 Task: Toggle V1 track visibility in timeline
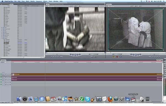coord(1,74)
